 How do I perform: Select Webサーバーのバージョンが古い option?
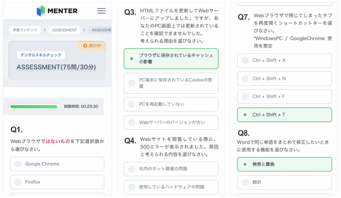click(171, 122)
